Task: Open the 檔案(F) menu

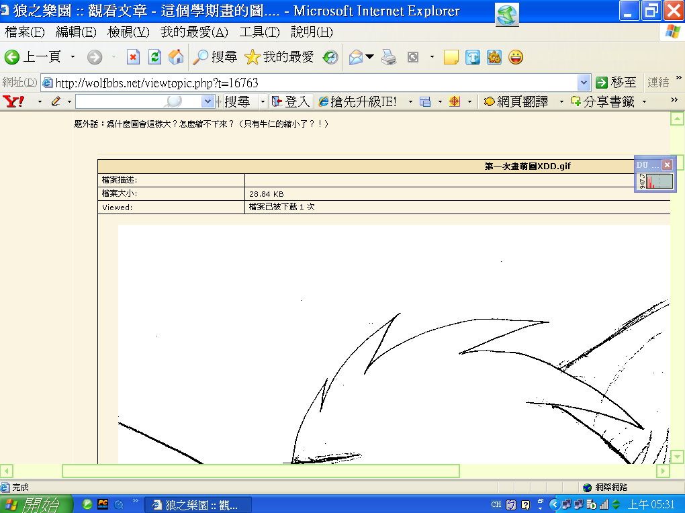Action: [24, 32]
